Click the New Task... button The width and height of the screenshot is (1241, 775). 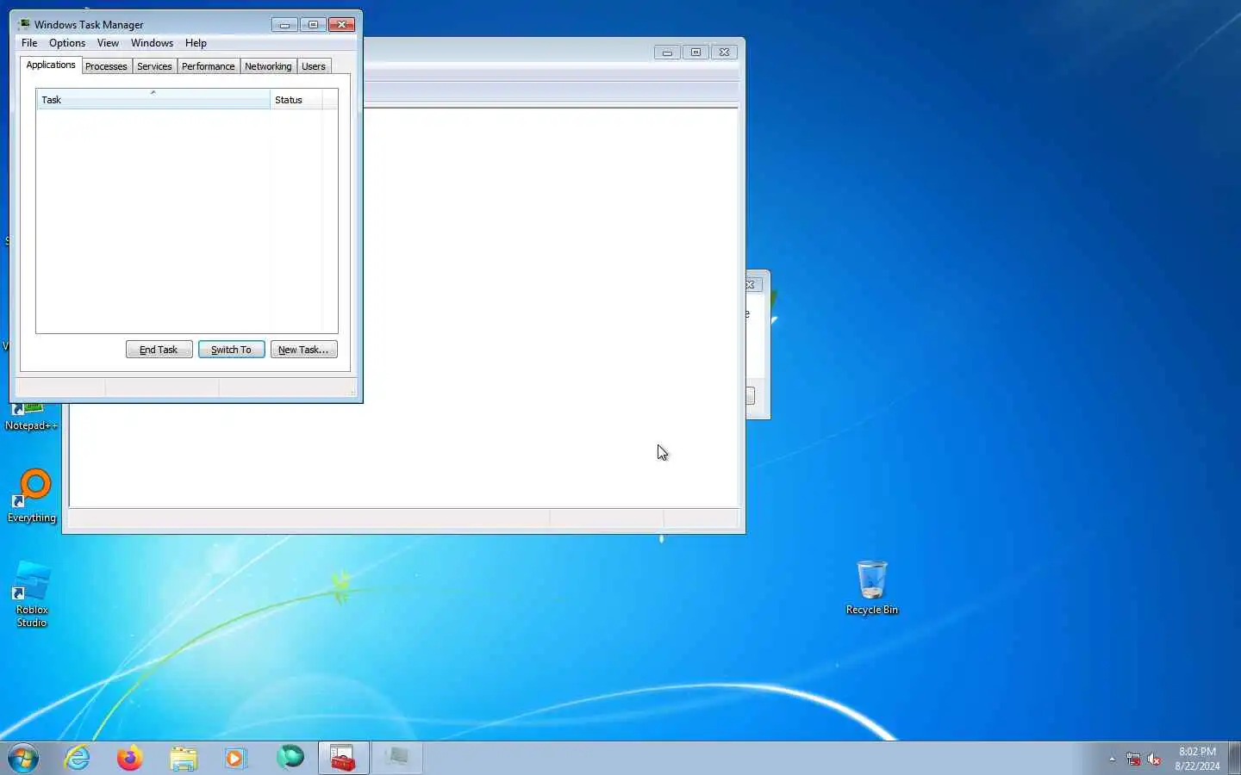click(303, 350)
